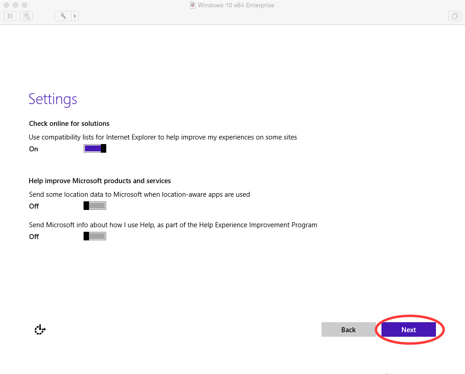The width and height of the screenshot is (465, 374).
Task: Enter full screen view icon
Action: [455, 16]
